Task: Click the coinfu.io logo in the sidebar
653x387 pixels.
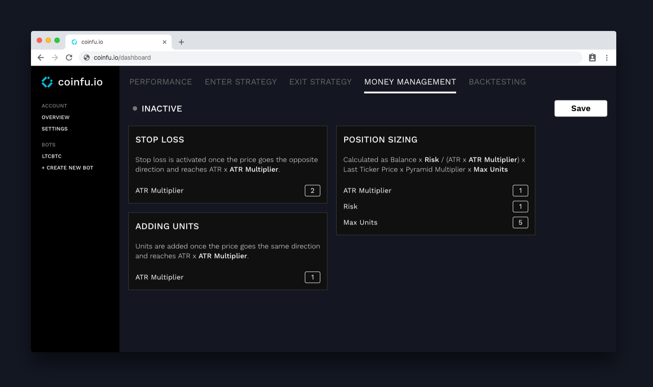Action: pos(72,81)
